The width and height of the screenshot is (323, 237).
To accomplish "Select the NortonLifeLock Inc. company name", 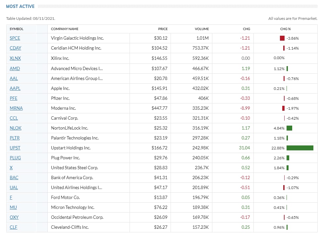I will pyautogui.click(x=70, y=128).
